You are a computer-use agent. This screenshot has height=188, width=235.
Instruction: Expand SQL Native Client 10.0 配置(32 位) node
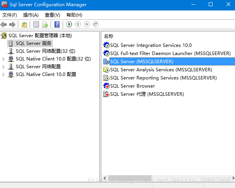click(3, 59)
